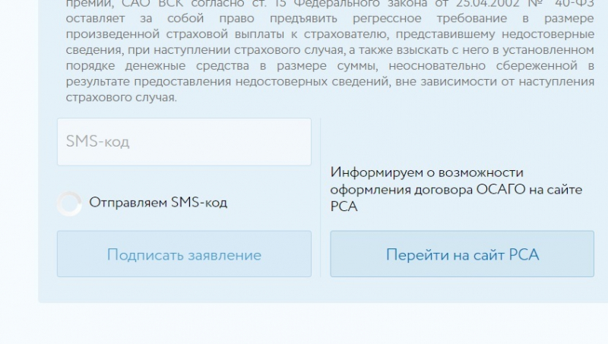Click the Отправляем SMS-код status text
Screen dimensions: 608x344
tap(158, 203)
